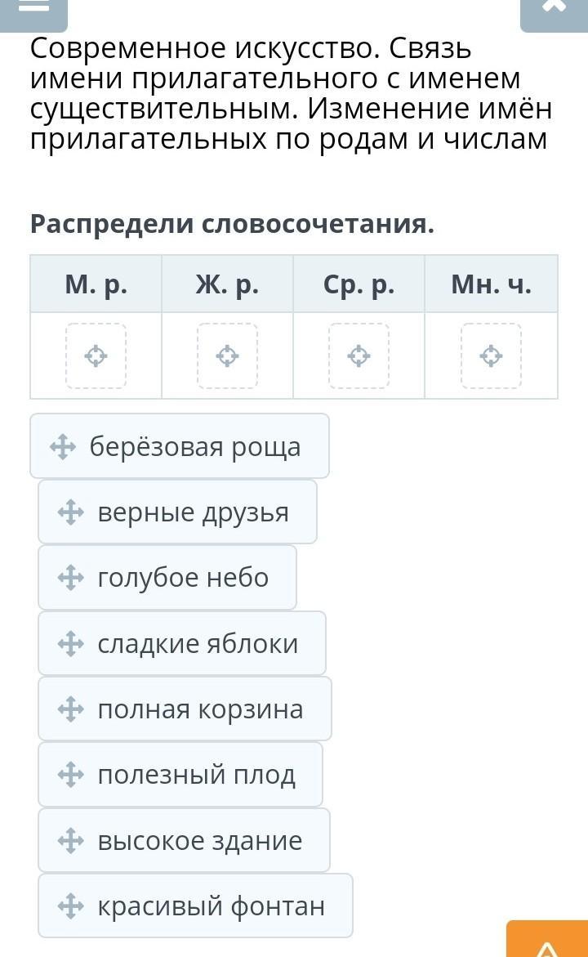Select the phrase высокое здание

(200, 840)
